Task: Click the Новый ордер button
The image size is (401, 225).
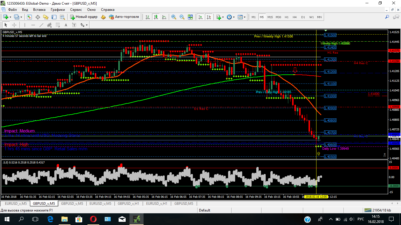Action: pos(84,17)
